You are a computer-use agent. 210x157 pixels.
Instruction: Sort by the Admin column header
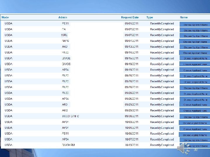pos(63,17)
